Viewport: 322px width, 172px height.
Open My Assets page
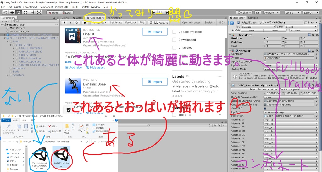[159, 23]
